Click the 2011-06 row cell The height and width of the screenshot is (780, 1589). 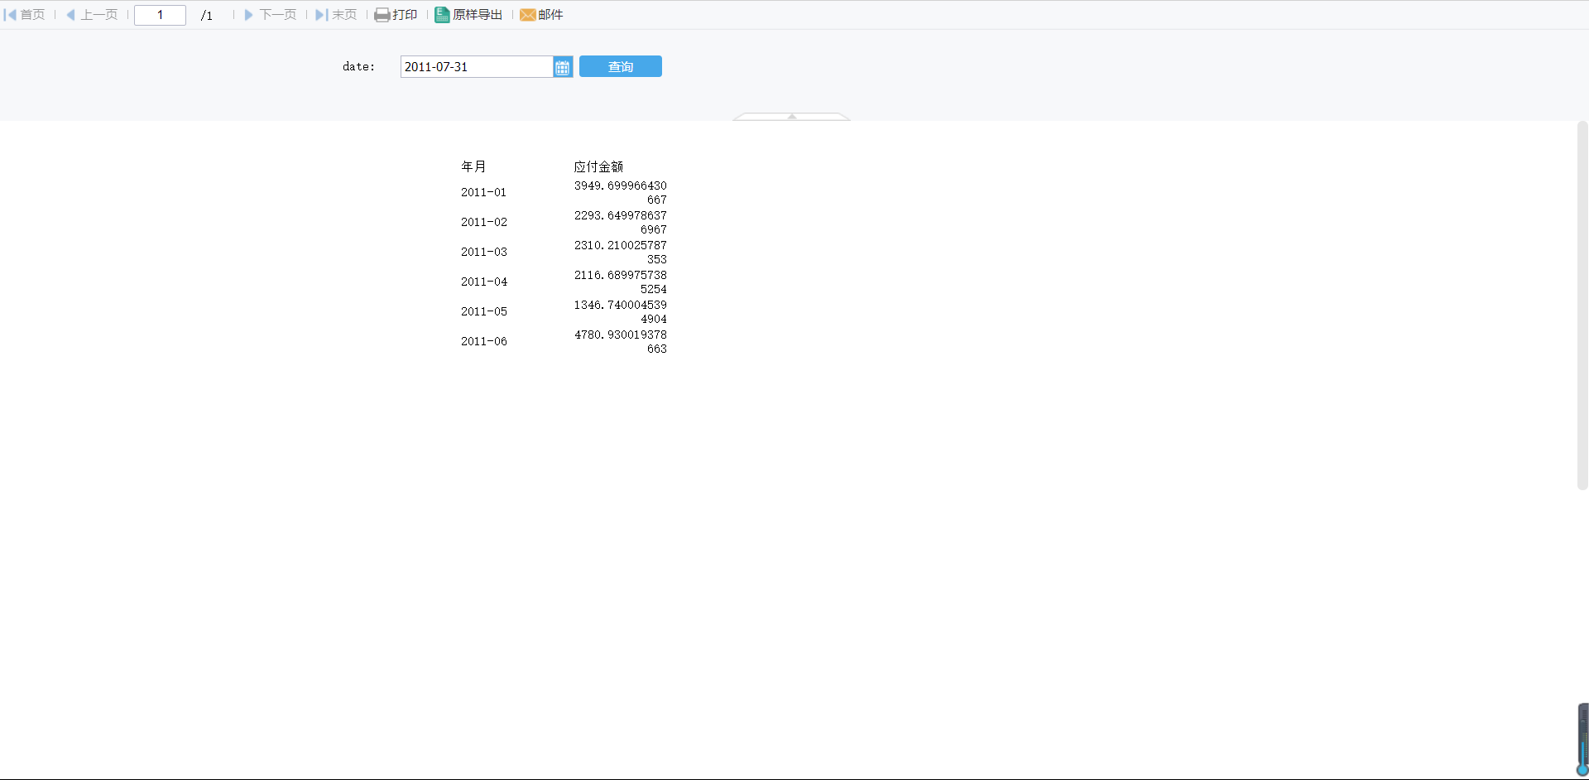pos(483,341)
